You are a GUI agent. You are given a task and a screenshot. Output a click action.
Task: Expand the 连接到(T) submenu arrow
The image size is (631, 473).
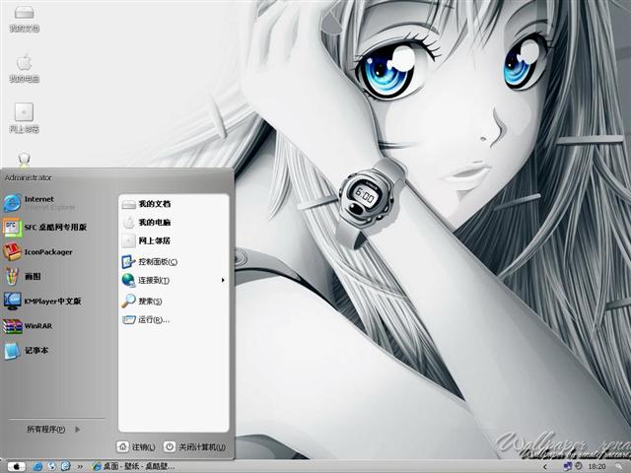click(223, 280)
